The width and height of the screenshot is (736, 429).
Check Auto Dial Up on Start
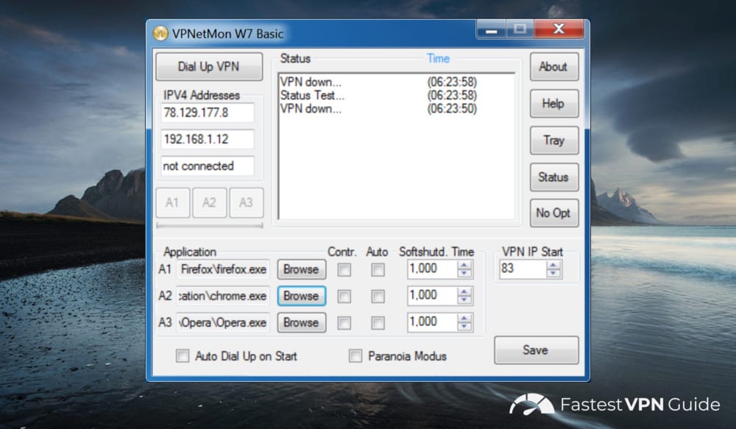coord(182,355)
